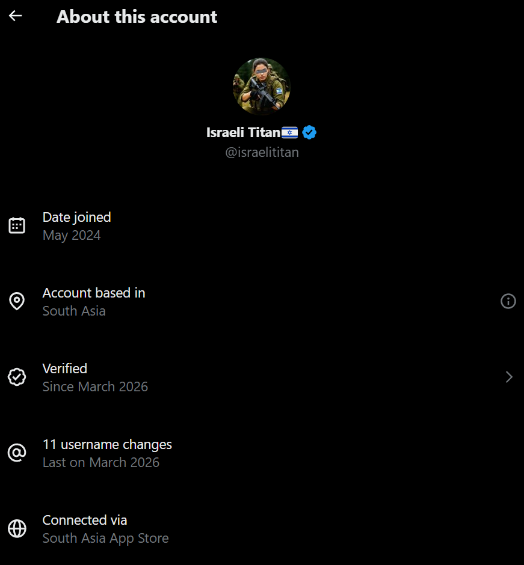Click the info icon for account location

[x=508, y=301]
